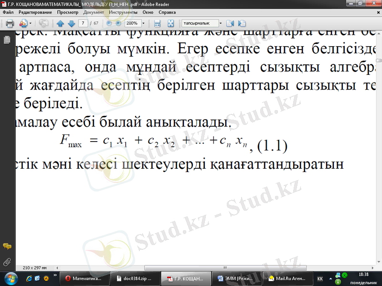
Task: Open the Окно menu
Action: 148,12
